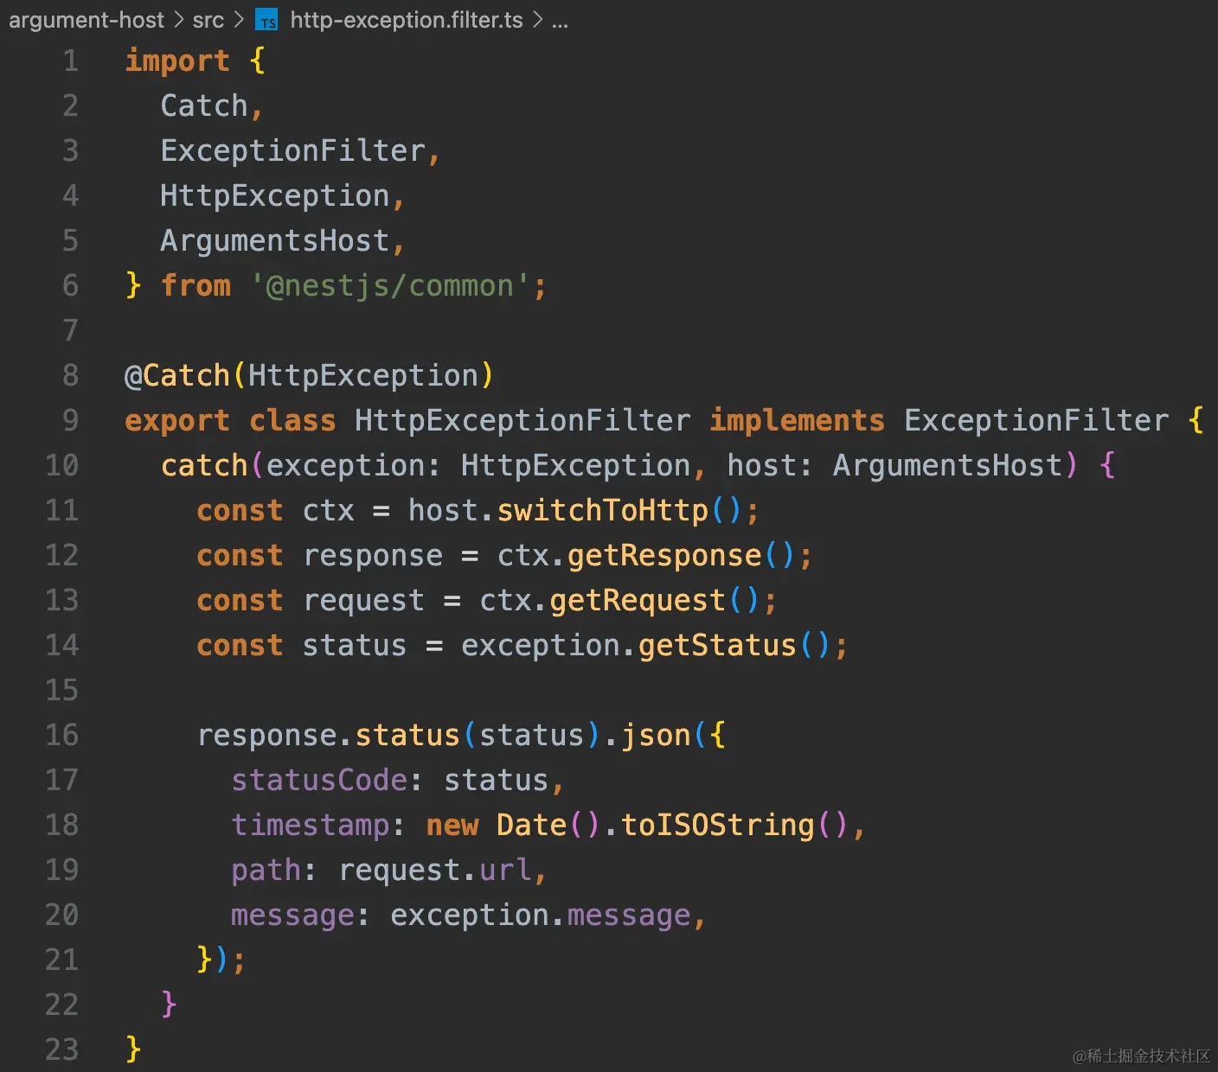Click 'toISOString' on line 18
Screen dimensions: 1218x1072
[718, 826]
